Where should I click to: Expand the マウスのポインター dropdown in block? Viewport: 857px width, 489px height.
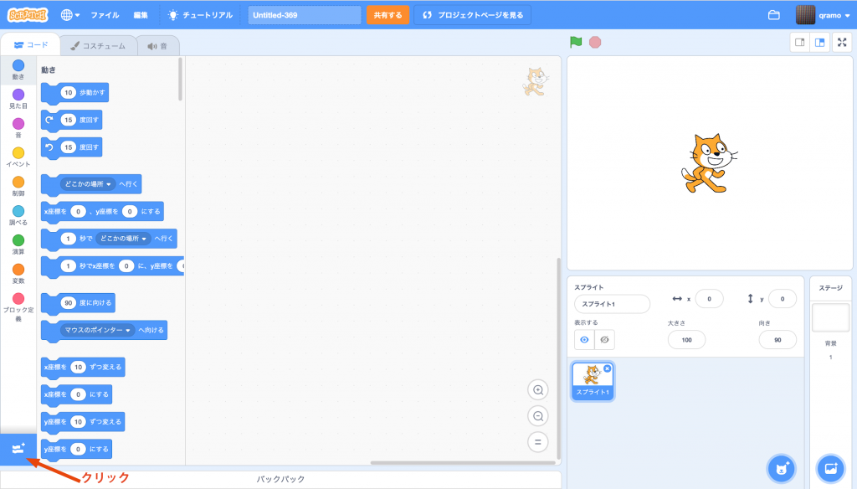(130, 331)
